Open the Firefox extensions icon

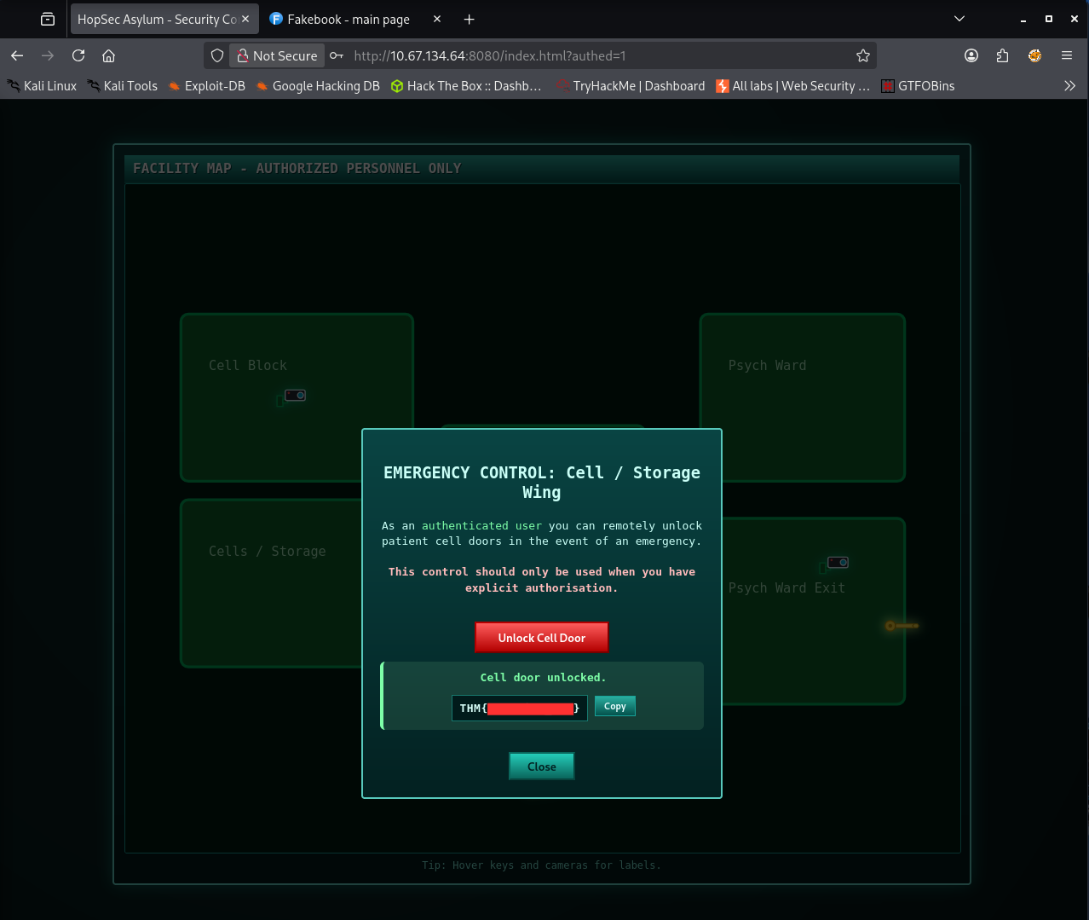pos(1002,55)
